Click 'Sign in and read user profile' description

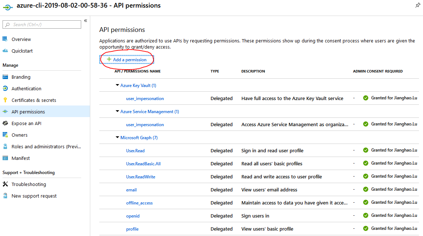pyautogui.click(x=272, y=150)
